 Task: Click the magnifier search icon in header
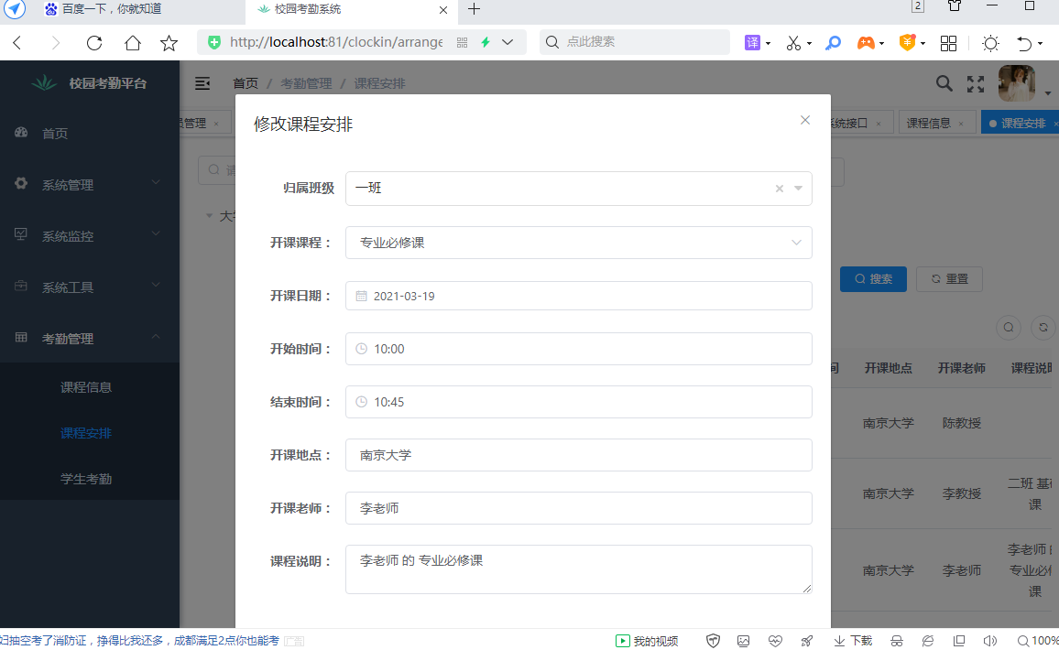(x=944, y=82)
